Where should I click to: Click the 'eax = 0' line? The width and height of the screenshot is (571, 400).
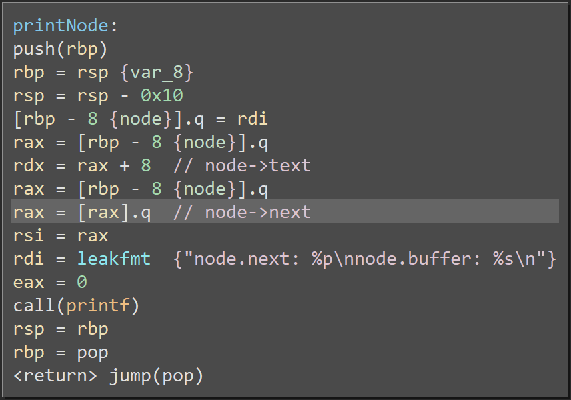click(50, 282)
